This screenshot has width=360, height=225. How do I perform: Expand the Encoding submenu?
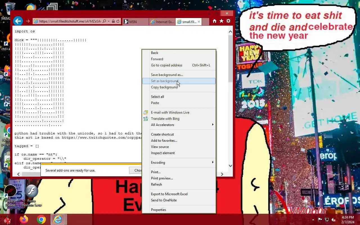click(x=179, y=163)
